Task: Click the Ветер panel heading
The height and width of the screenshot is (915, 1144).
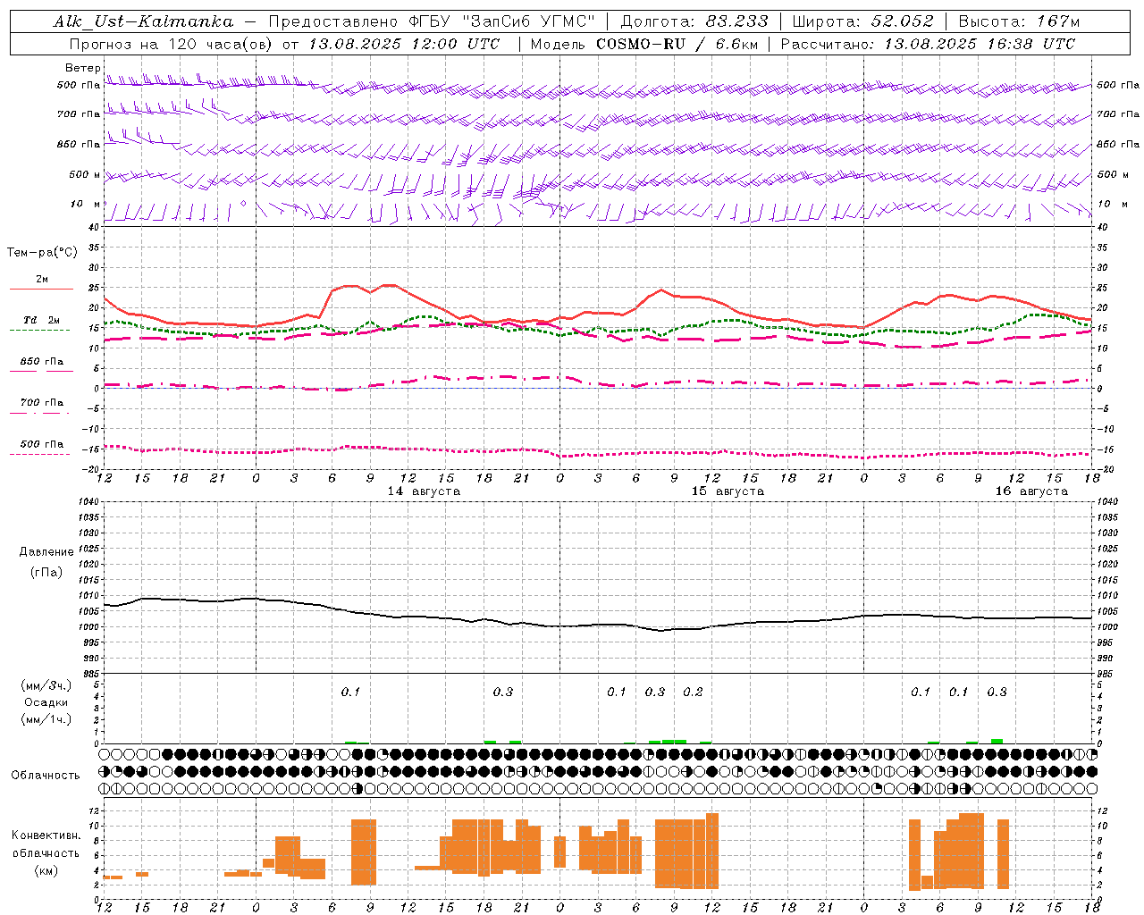Action: [x=82, y=68]
